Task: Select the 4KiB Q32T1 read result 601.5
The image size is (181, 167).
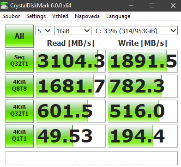Action: [71, 111]
